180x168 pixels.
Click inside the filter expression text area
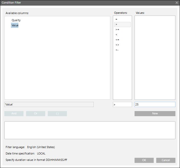click(90, 130)
